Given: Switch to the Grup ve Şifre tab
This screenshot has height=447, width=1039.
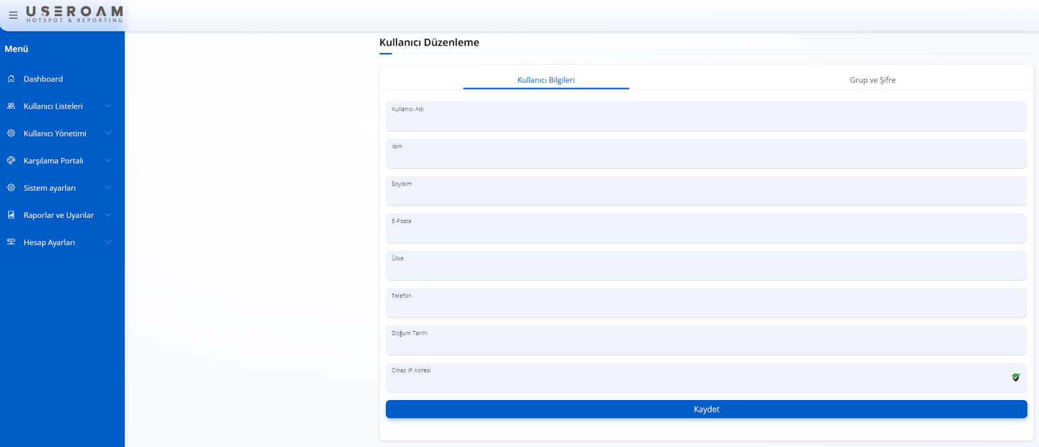Looking at the screenshot, I should [872, 80].
